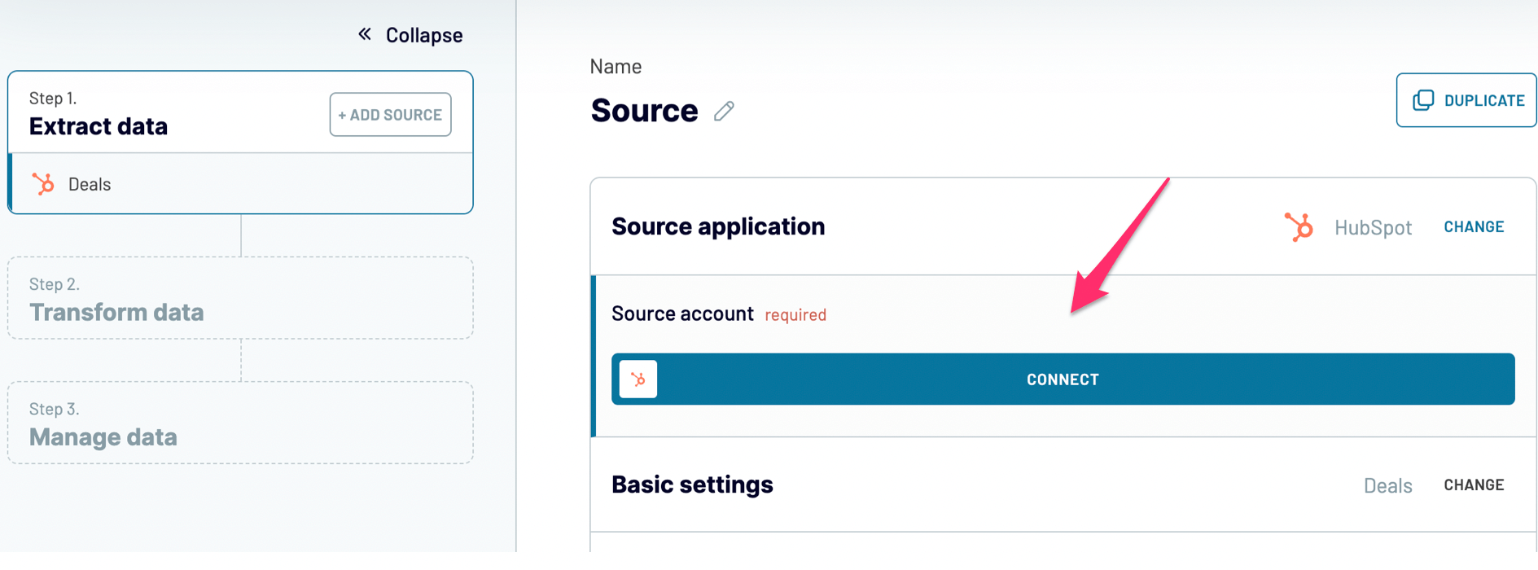Click the duplicate copy icon

[1422, 100]
